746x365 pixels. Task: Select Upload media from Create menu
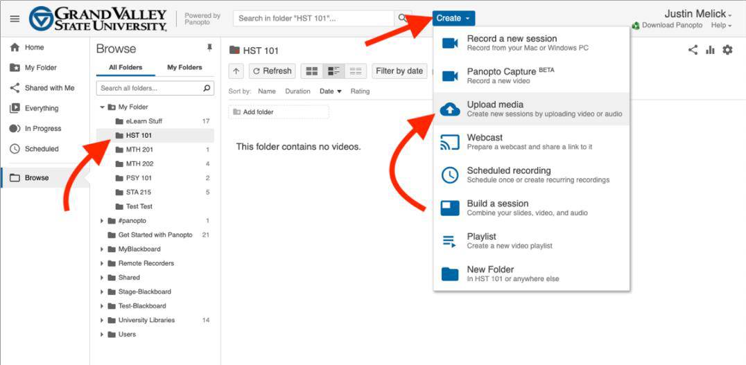[x=495, y=109]
